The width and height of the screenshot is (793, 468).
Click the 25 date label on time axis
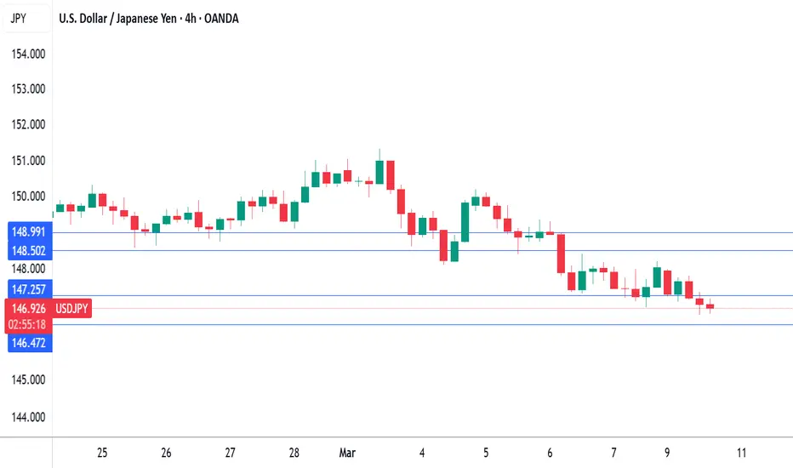102,453
